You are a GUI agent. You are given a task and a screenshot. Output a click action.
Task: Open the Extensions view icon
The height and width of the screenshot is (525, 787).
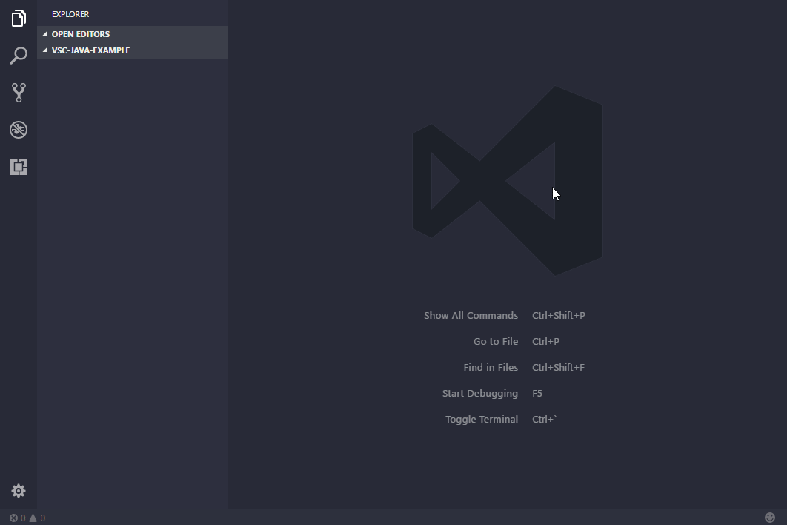pos(19,167)
